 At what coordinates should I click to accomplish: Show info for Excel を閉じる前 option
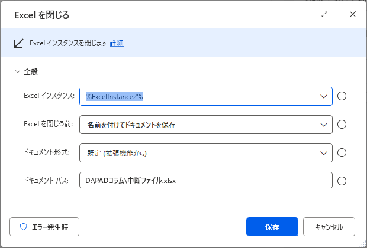342,125
